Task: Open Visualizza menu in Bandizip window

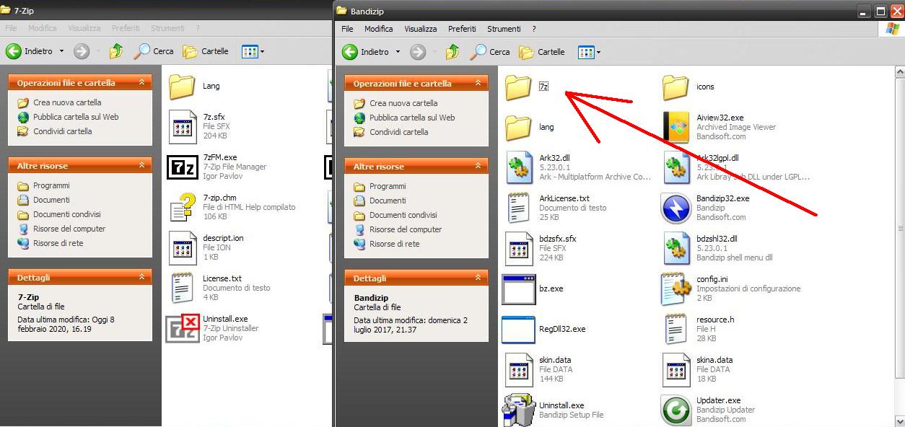Action: pos(421,29)
